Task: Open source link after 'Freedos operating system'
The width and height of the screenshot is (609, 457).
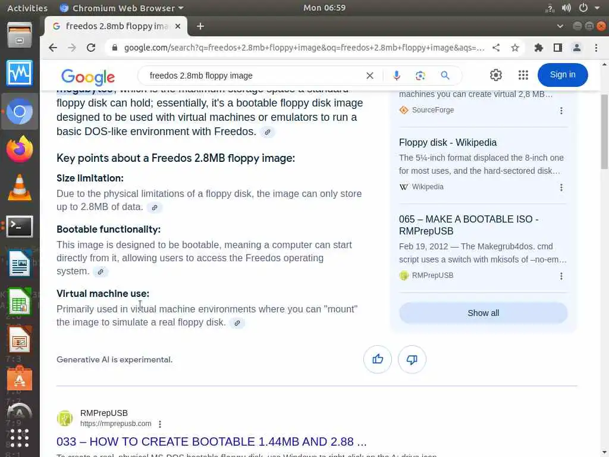Action: coord(100,271)
